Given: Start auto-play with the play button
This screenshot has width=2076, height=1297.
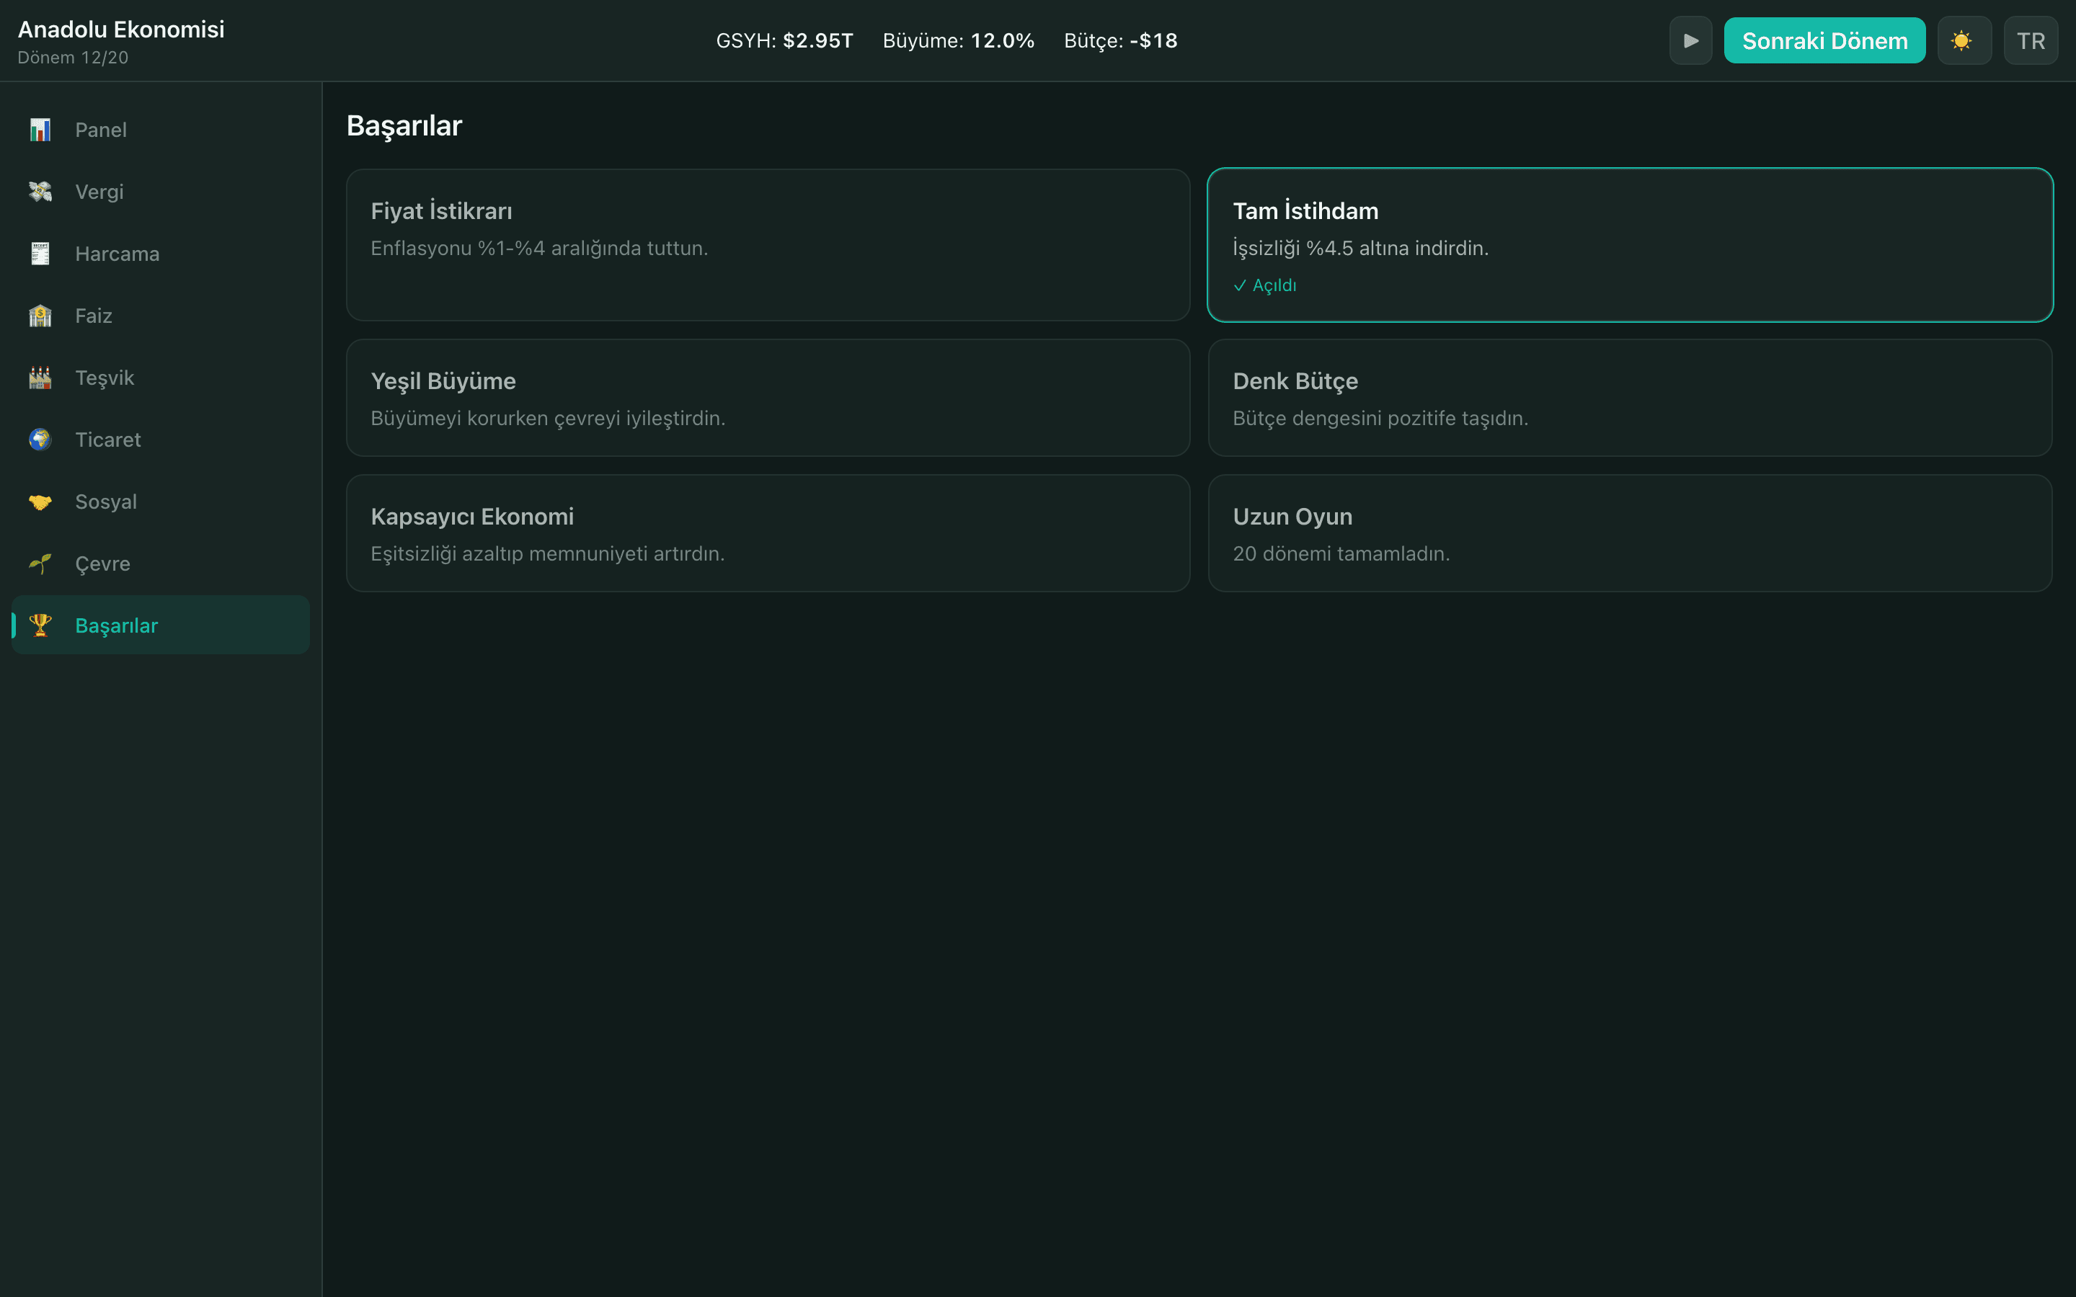Looking at the screenshot, I should pyautogui.click(x=1690, y=40).
